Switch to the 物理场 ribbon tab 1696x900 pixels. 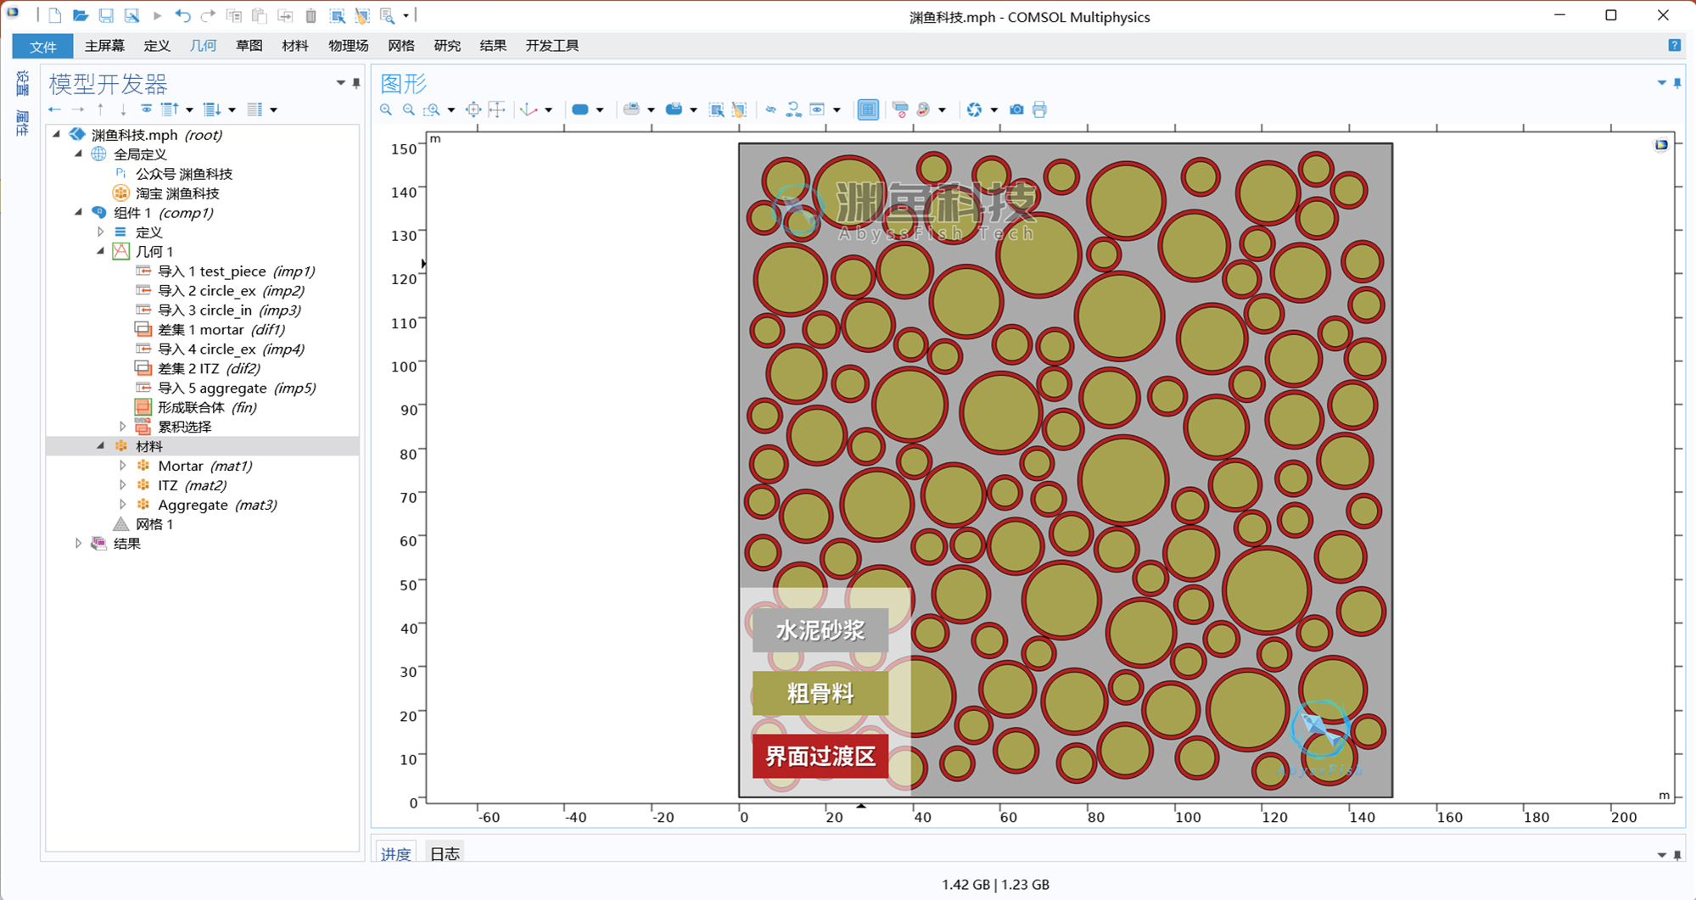click(x=349, y=46)
